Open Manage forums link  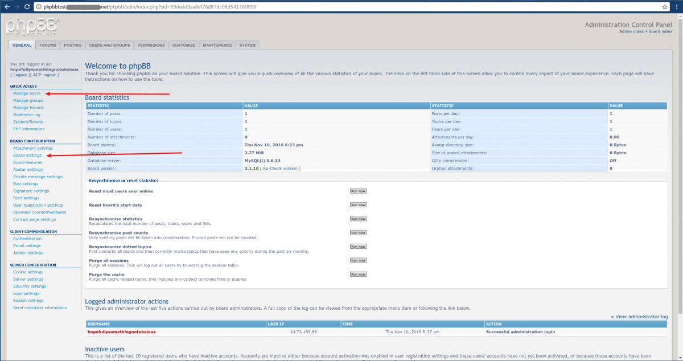pos(28,108)
